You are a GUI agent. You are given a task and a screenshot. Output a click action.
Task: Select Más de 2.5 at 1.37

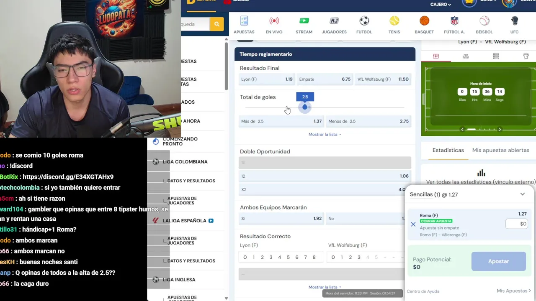click(x=281, y=121)
